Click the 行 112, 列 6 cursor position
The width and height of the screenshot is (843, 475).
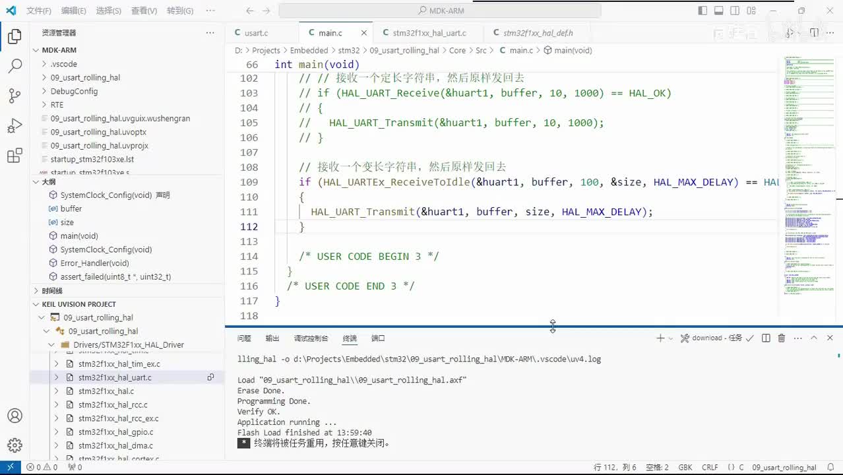[x=615, y=467]
